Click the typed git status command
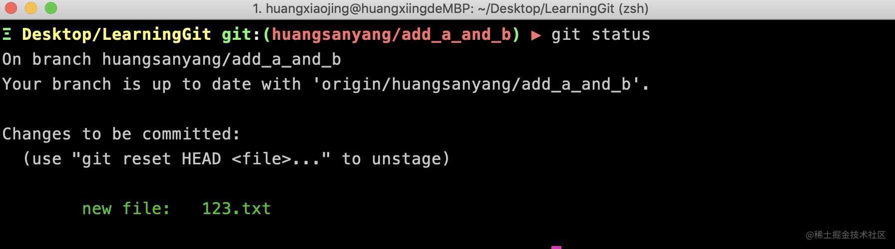 point(601,34)
